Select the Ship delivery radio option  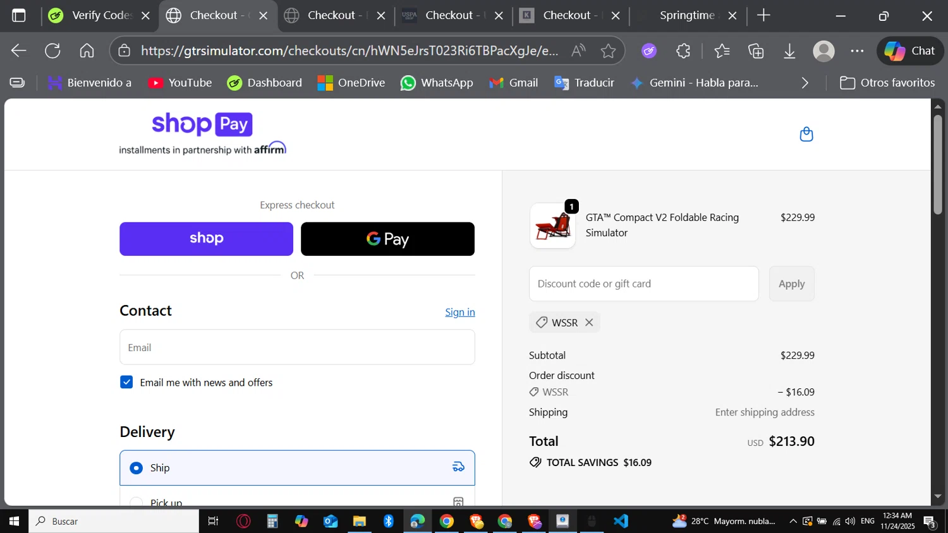136,468
